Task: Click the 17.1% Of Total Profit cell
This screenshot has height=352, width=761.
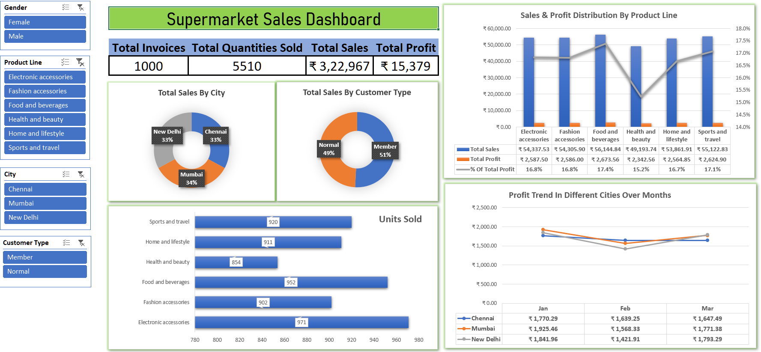Action: coord(712,169)
